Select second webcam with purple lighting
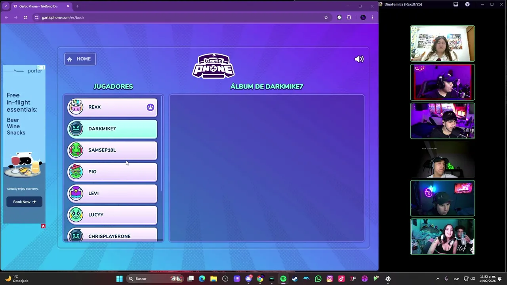Viewport: 507px width, 285px height. pos(442,82)
